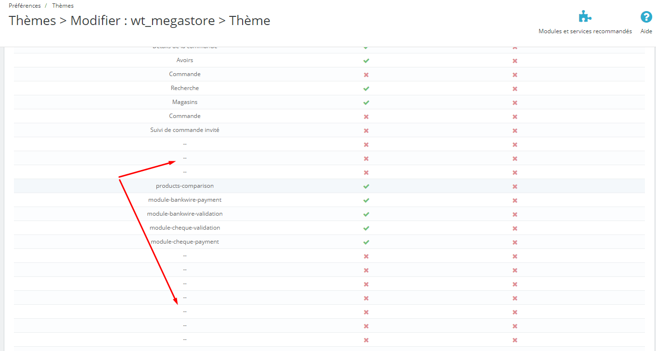Image resolution: width=656 pixels, height=351 pixels.
Task: Click second-column red cross for Recherche
Action: coord(515,89)
